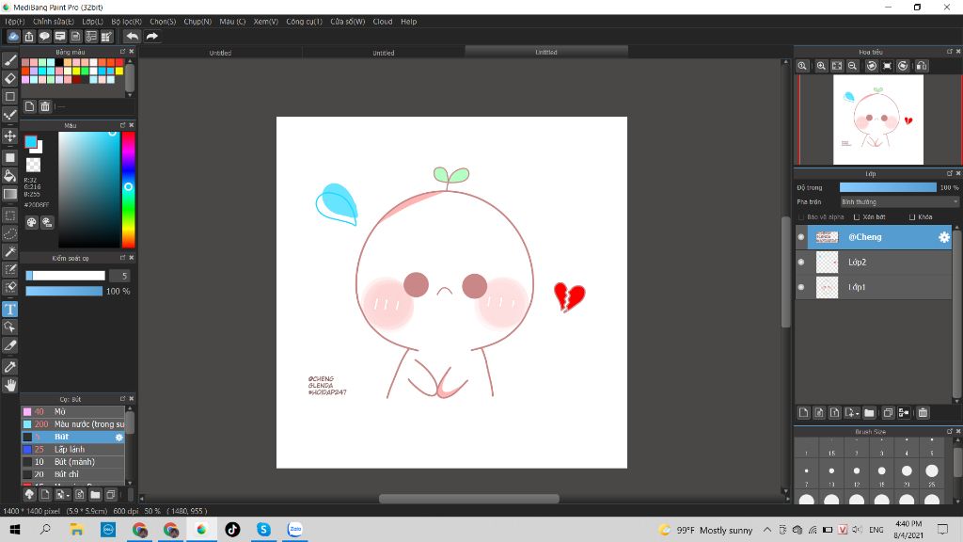Open the Chỉnh sửa (Edit) menu

[x=54, y=22]
